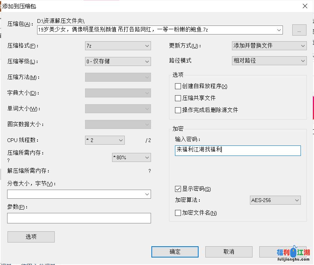Expand the archive name combo box arrow
The height and width of the screenshot is (265, 314).
(x=278, y=30)
